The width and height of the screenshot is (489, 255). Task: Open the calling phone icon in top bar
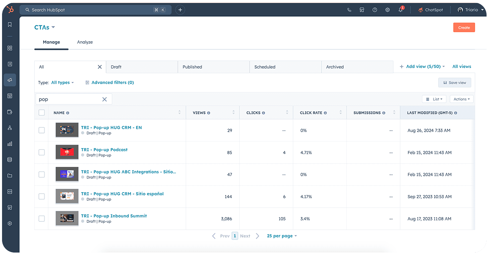349,9
